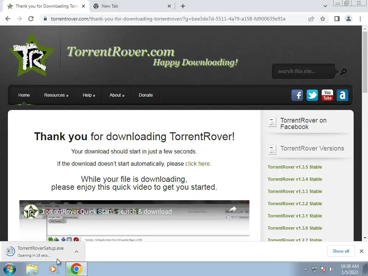The image size is (368, 276).
Task: Expand TorrentRoverSetup.exe download options chevron
Action: (77, 251)
